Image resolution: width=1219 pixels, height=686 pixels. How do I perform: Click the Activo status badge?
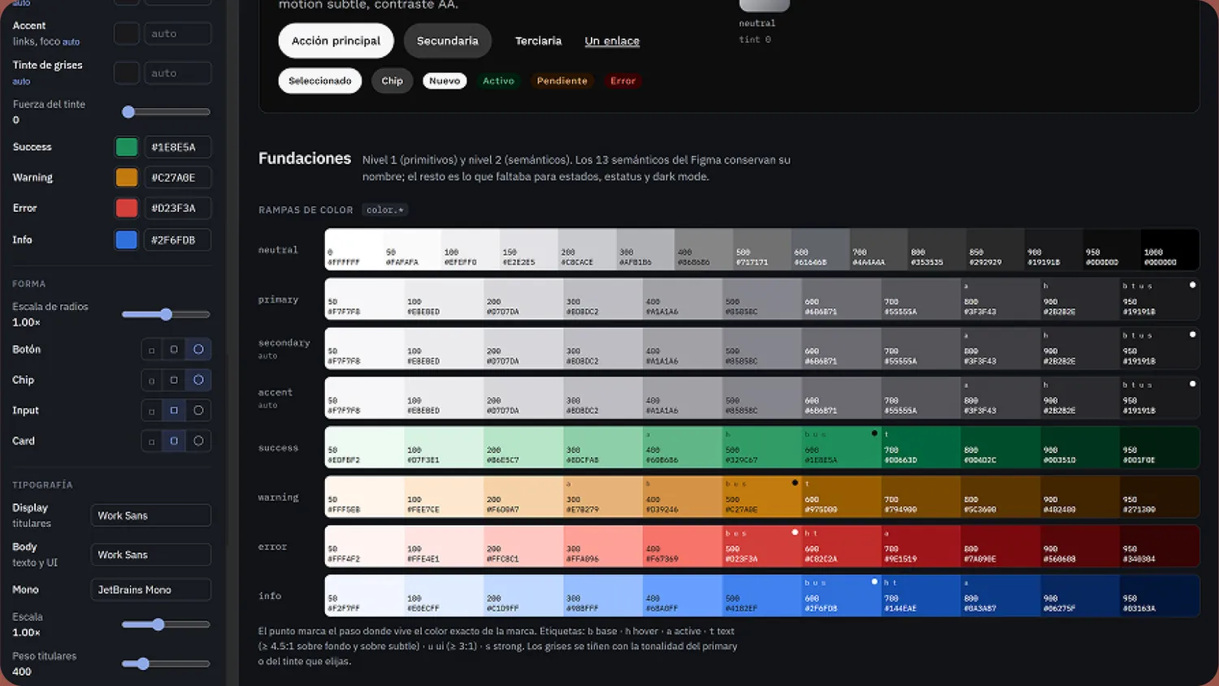tap(498, 80)
